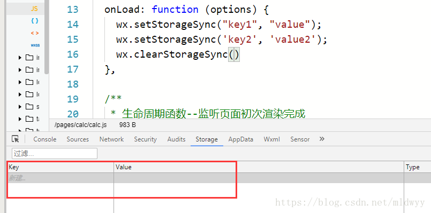Click line number 19 in the gutter
Image resolution: width=431 pixels, height=213 pixels.
[x=73, y=99]
